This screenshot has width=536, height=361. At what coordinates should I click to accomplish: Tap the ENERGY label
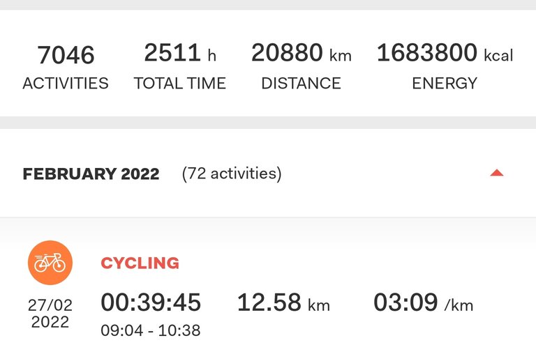445,83
